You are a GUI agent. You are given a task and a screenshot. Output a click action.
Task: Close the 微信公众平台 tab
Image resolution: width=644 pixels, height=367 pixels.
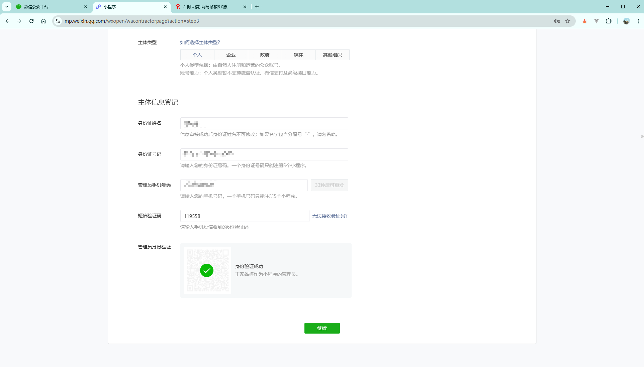86,7
